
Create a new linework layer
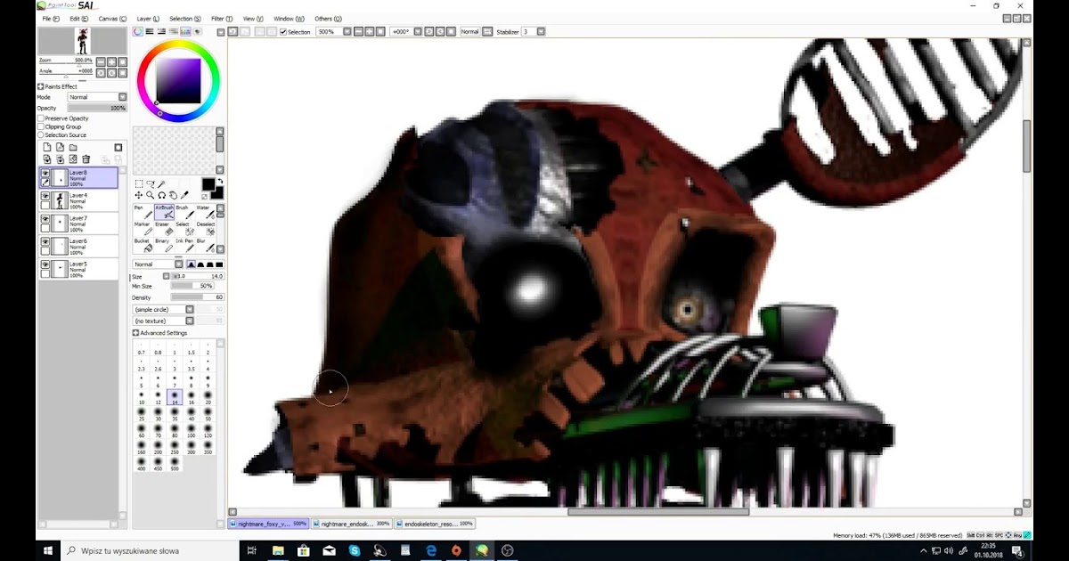pyautogui.click(x=60, y=147)
